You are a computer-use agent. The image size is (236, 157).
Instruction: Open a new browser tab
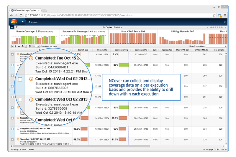point(44,11)
